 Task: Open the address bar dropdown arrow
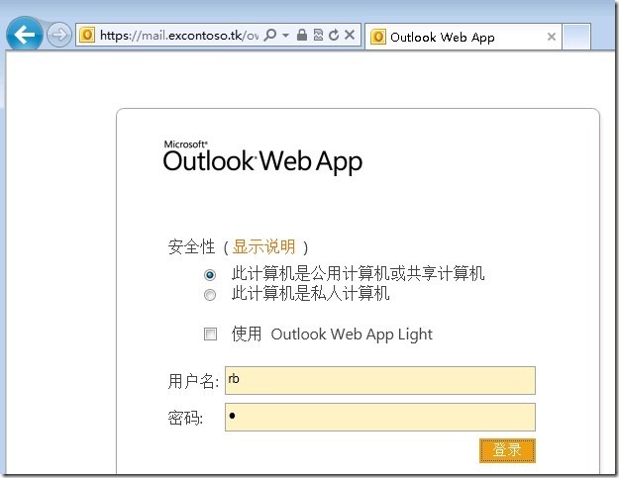pyautogui.click(x=285, y=36)
